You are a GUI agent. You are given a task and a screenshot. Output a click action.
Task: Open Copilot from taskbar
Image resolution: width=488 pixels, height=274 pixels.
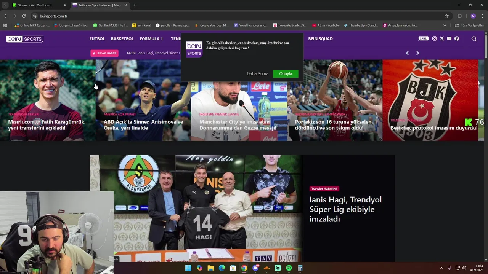pyautogui.click(x=199, y=268)
